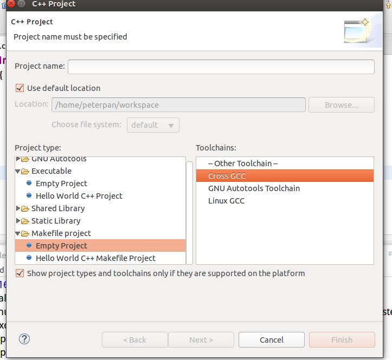This screenshot has width=392, height=360.
Task: Click the Executable Empty Project bullet icon
Action: (29, 183)
